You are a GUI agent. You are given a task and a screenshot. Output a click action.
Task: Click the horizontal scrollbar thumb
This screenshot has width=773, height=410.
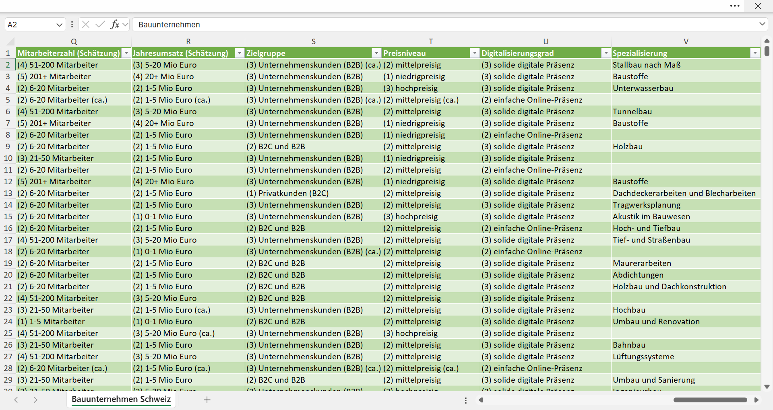(710, 400)
